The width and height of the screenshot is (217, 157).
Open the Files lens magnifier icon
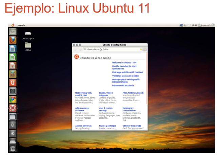pyautogui.click(x=13, y=134)
